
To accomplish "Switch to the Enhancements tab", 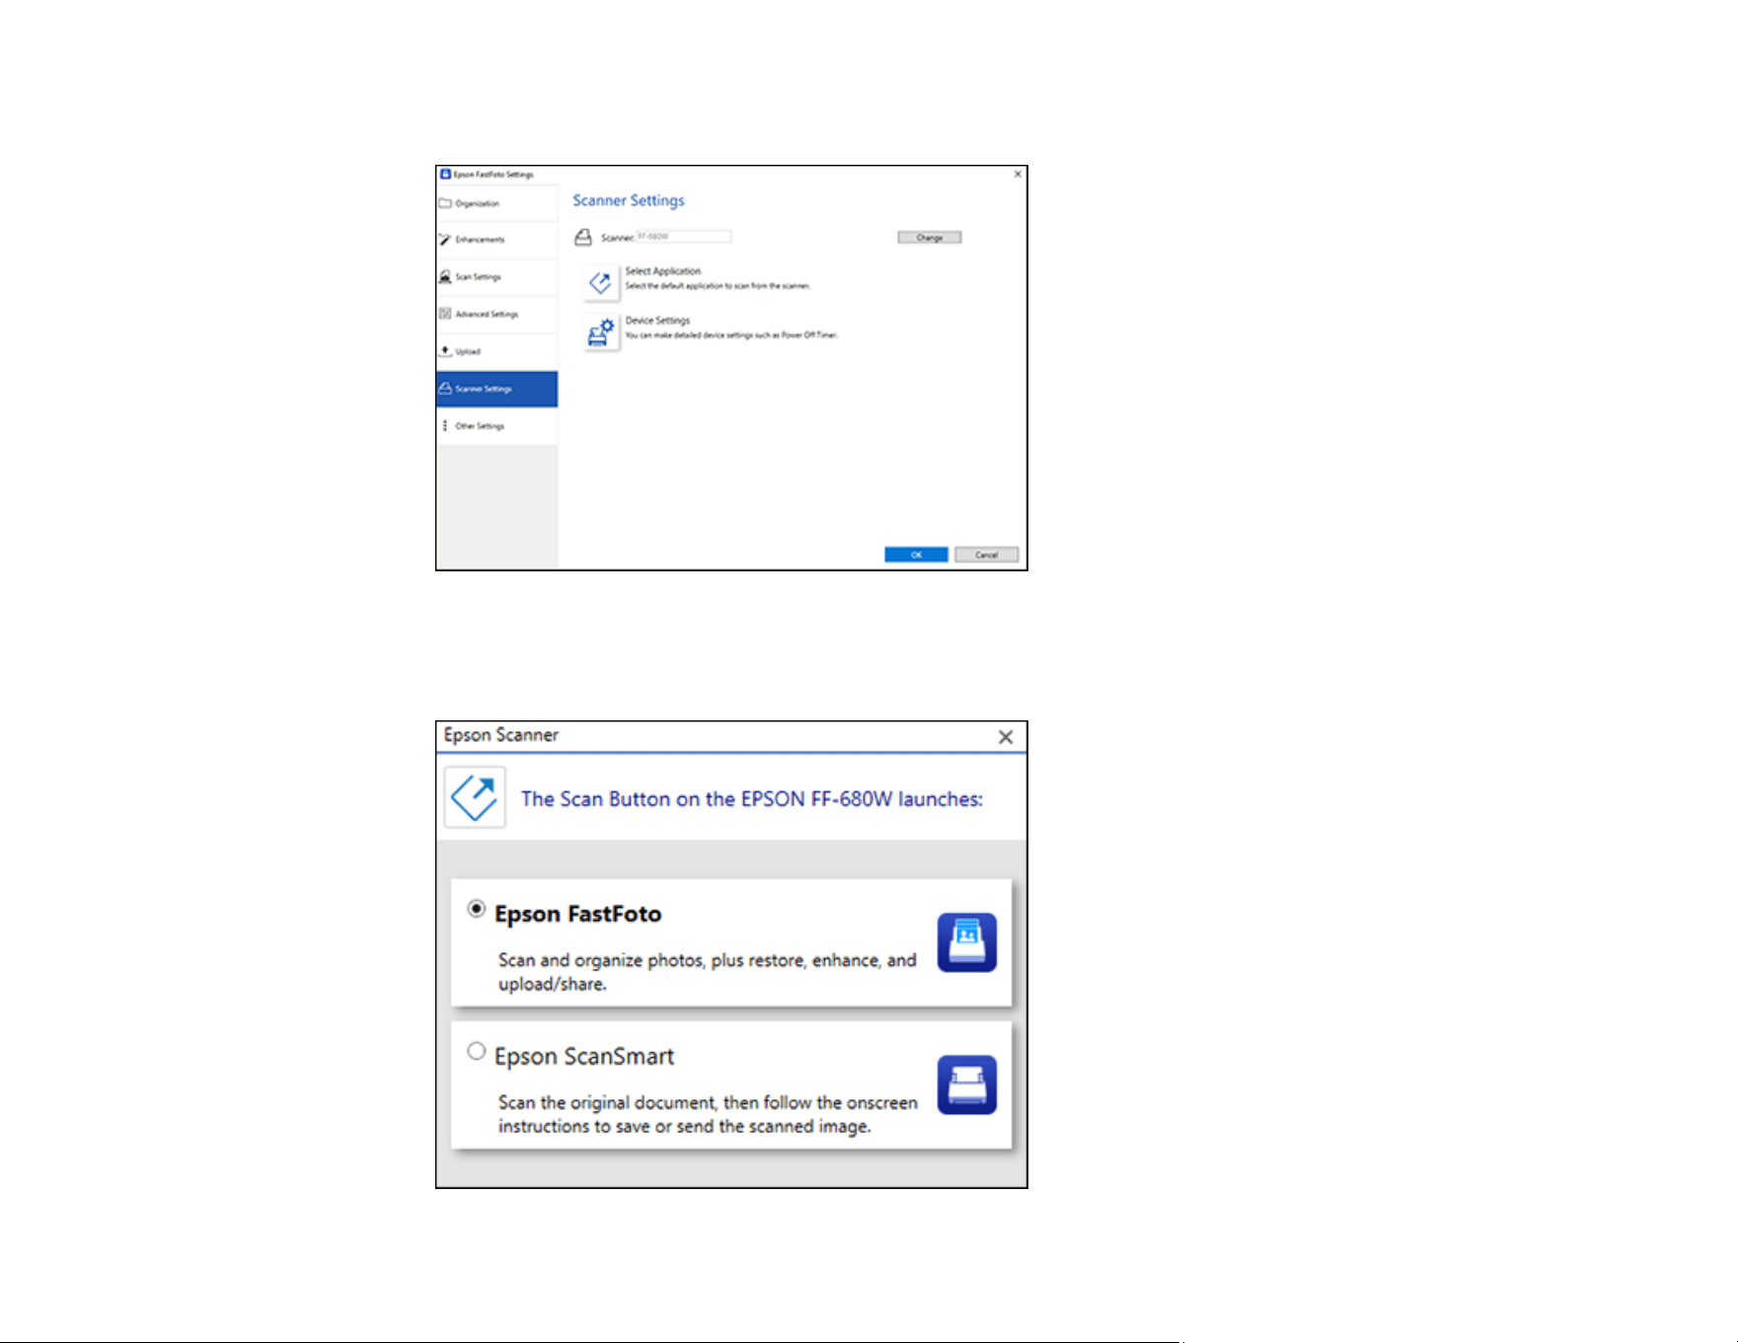I will pyautogui.click(x=496, y=240).
